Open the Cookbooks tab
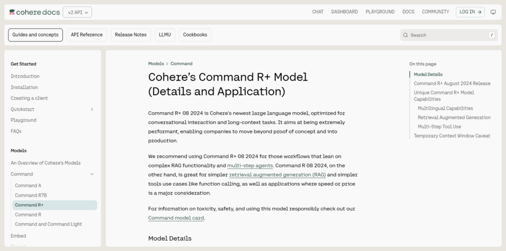This screenshot has width=506, height=251. (195, 35)
